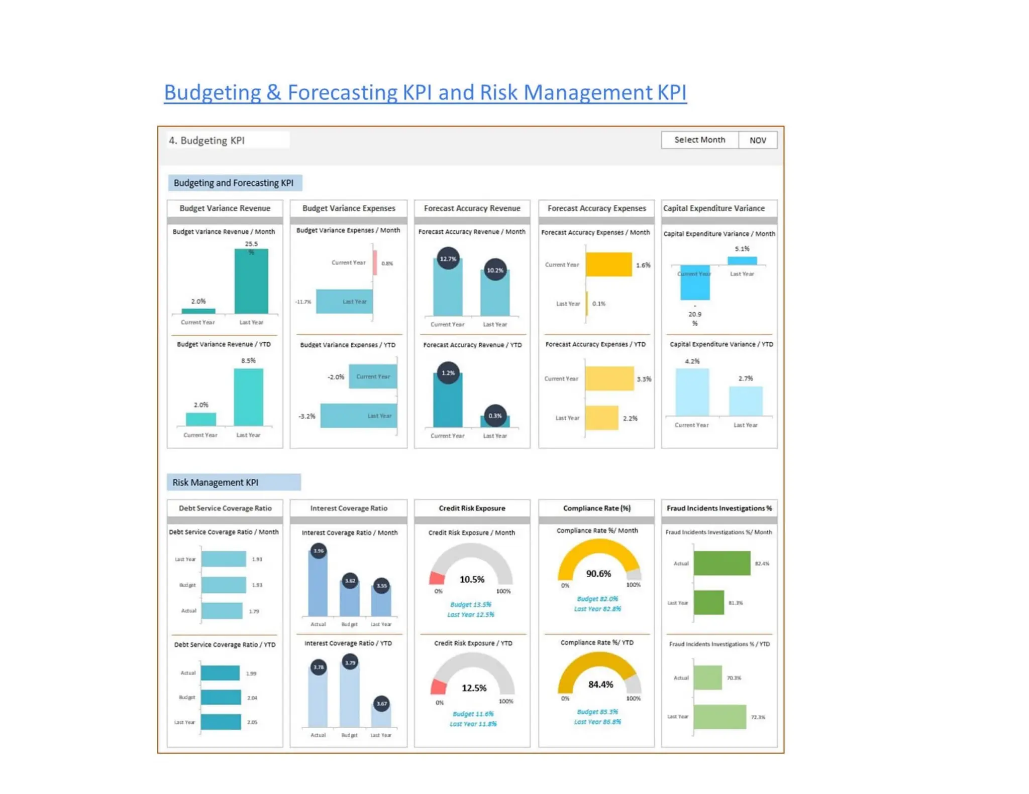The height and width of the screenshot is (794, 1029).
Task: Click the Capital Expenditure Variance card title
Action: point(714,208)
